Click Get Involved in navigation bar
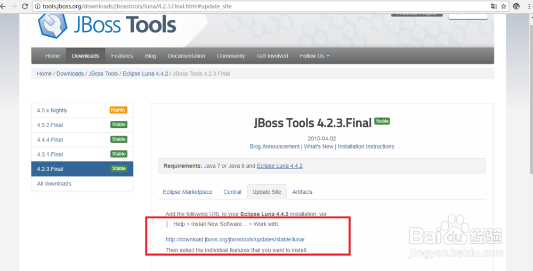 pos(272,56)
